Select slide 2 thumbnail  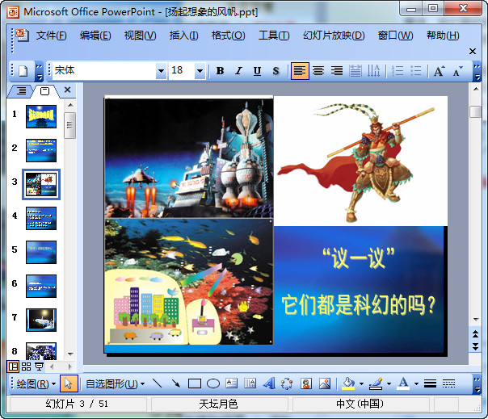coord(41,150)
